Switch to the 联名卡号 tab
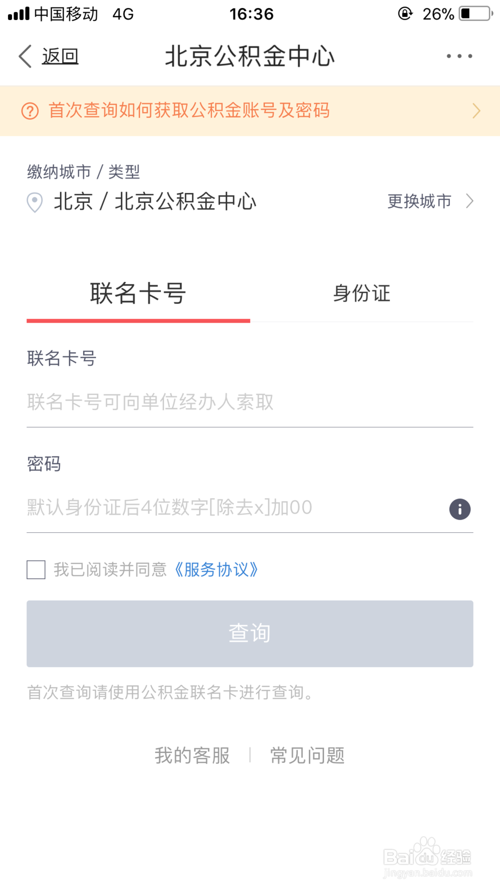500x890 pixels. coord(138,293)
